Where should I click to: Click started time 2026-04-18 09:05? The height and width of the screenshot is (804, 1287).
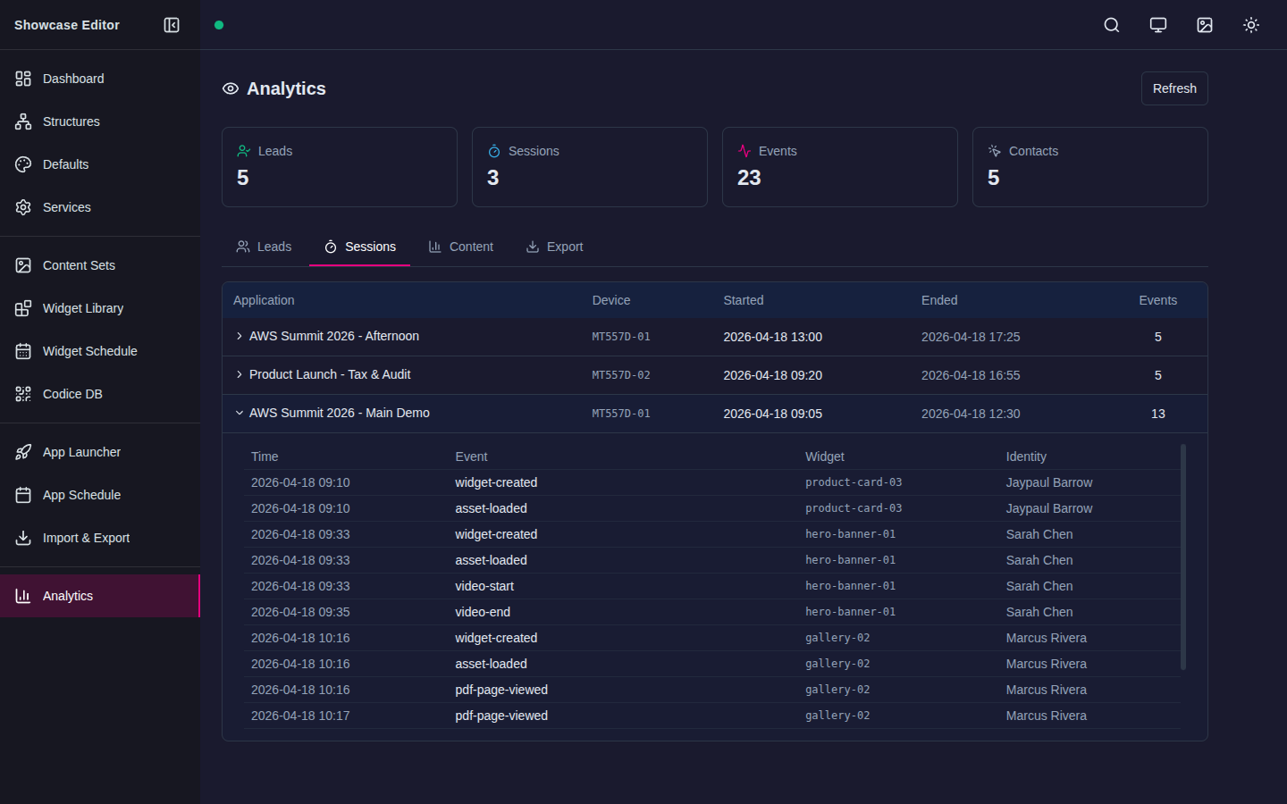point(773,414)
